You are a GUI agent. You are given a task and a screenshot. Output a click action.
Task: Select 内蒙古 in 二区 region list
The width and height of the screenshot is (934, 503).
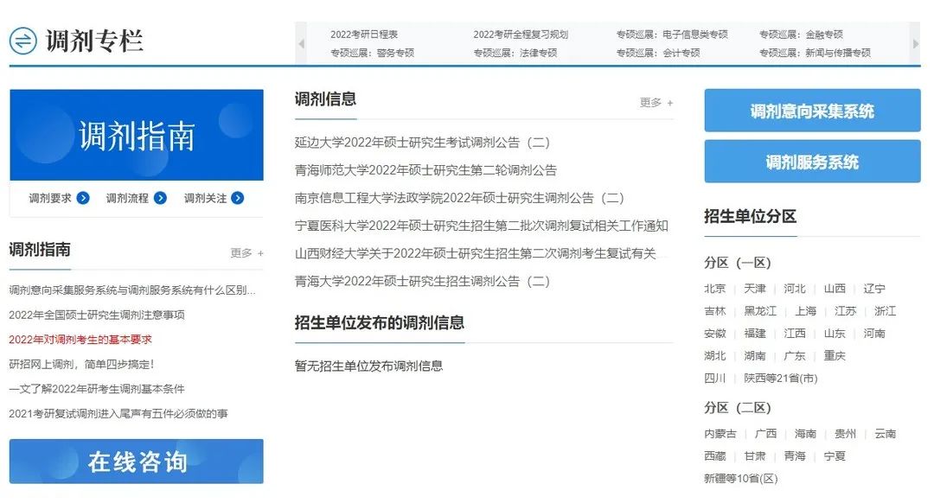[720, 434]
